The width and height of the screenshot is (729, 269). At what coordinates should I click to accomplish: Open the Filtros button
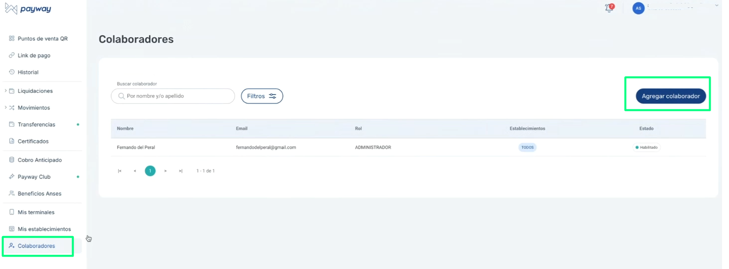[262, 96]
